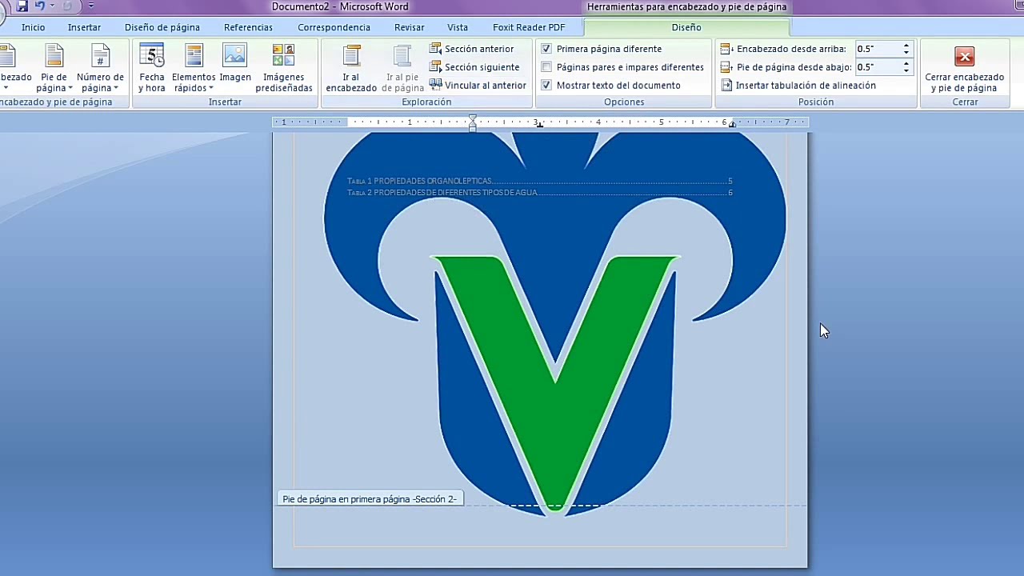Open the Foxit Reader PDF tab
Viewport: 1024px width, 576px height.
[x=529, y=27]
